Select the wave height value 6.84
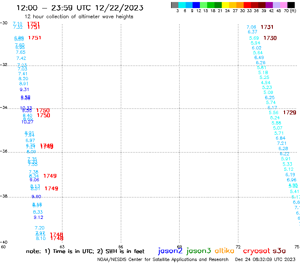Viewport: 300px width, 263px height. [x=281, y=138]
